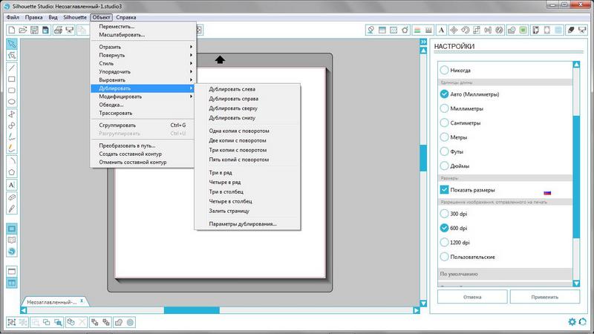594x334 pixels.
Task: Choose the Line drawing tool
Action: (12, 68)
